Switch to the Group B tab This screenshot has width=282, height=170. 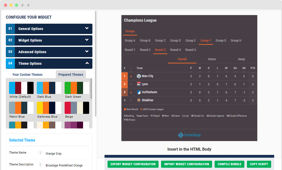[145, 40]
